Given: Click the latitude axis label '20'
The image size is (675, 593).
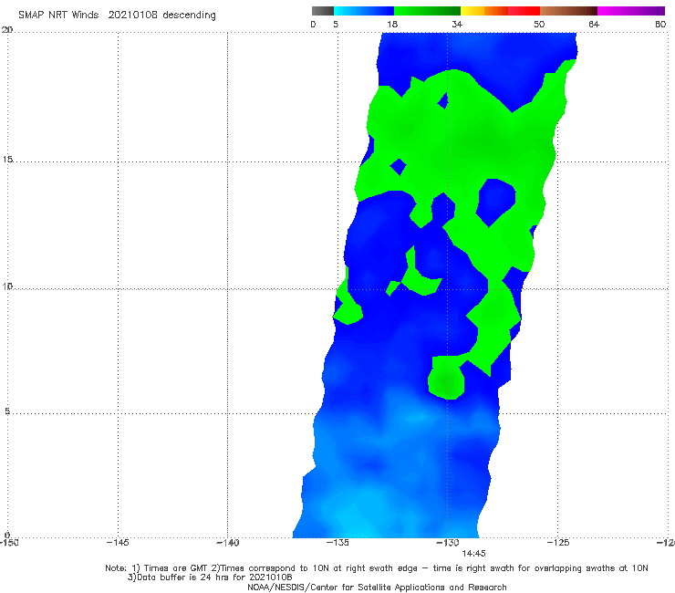Looking at the screenshot, I should pyautogui.click(x=7, y=30).
